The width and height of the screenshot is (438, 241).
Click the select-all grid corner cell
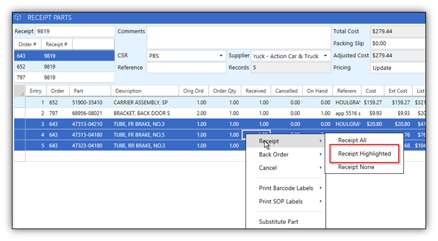point(20,91)
